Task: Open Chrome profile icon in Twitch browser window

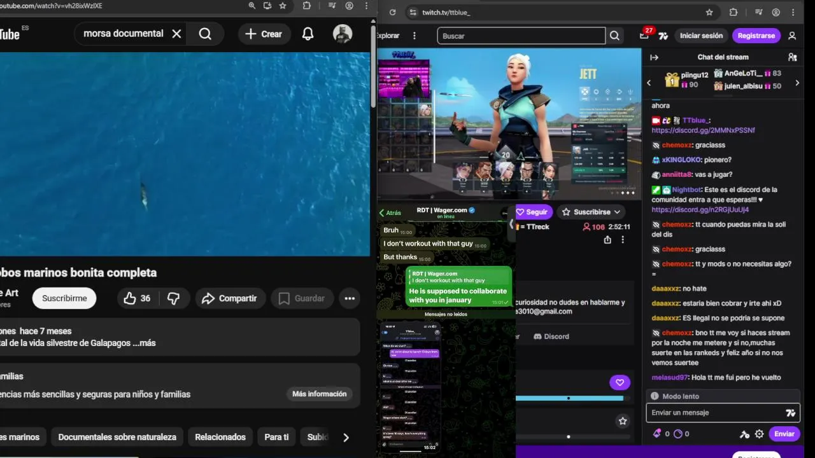Action: click(x=776, y=12)
